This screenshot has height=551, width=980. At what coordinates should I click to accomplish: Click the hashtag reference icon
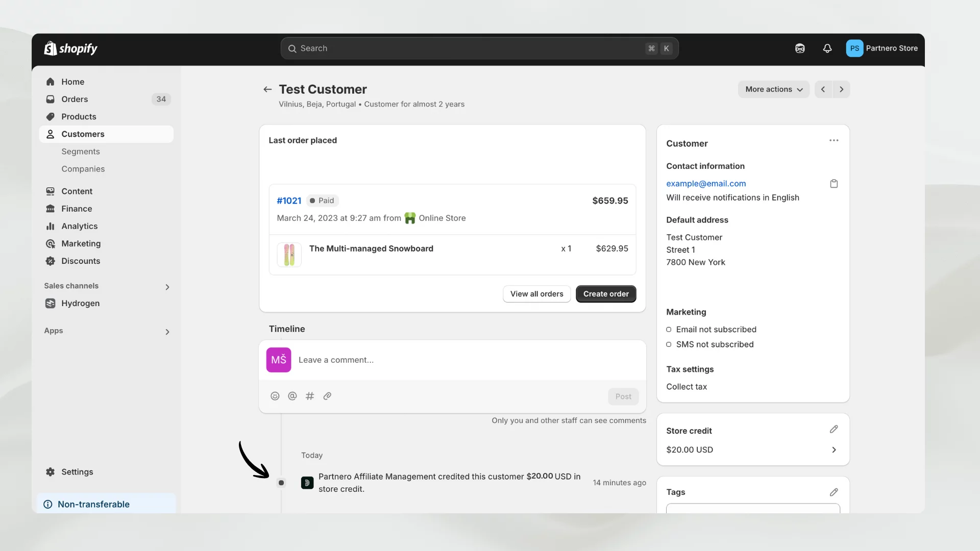[310, 396]
